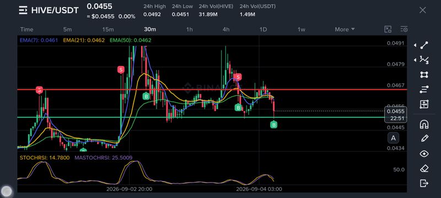Tap the 24h Low value 0.0451

(x=181, y=14)
